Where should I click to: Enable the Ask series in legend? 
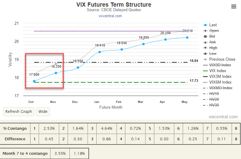pyautogui.click(x=212, y=42)
